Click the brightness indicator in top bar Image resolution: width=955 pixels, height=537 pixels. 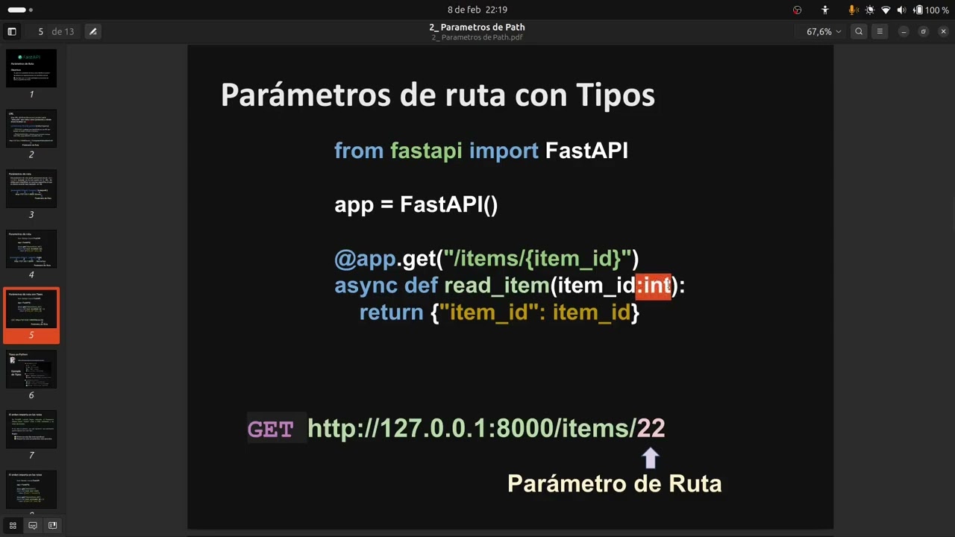point(870,10)
